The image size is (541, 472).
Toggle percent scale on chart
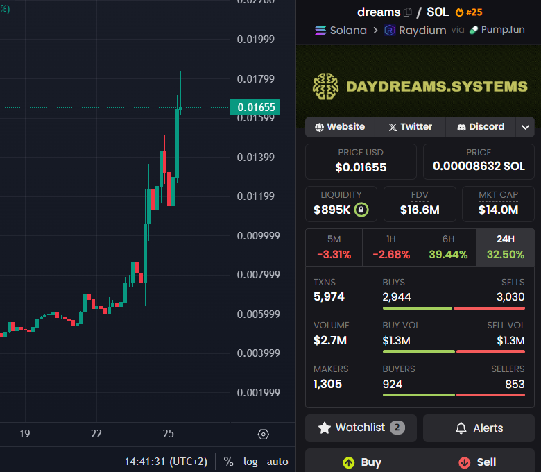(x=228, y=462)
